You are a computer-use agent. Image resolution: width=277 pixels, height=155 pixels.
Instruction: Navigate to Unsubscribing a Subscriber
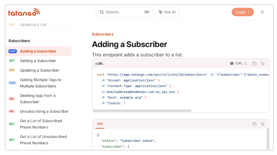44,112
